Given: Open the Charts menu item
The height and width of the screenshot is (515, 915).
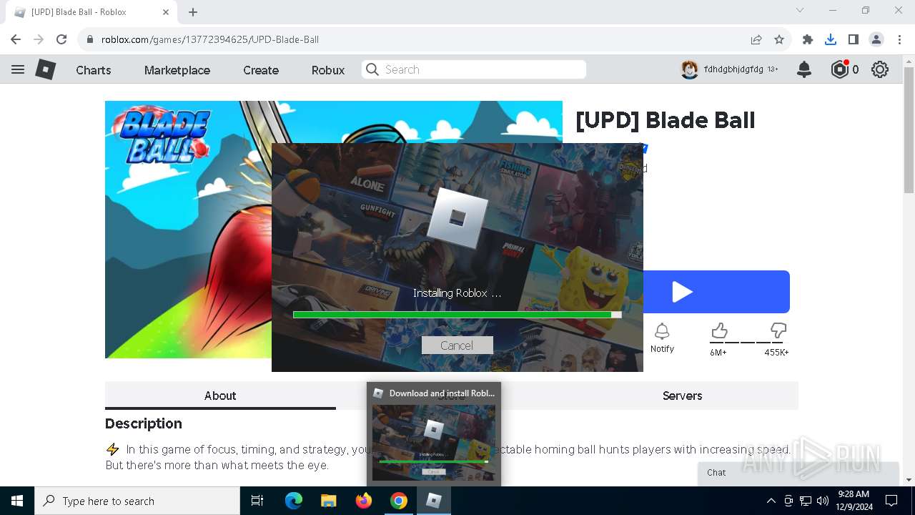Looking at the screenshot, I should pos(94,70).
